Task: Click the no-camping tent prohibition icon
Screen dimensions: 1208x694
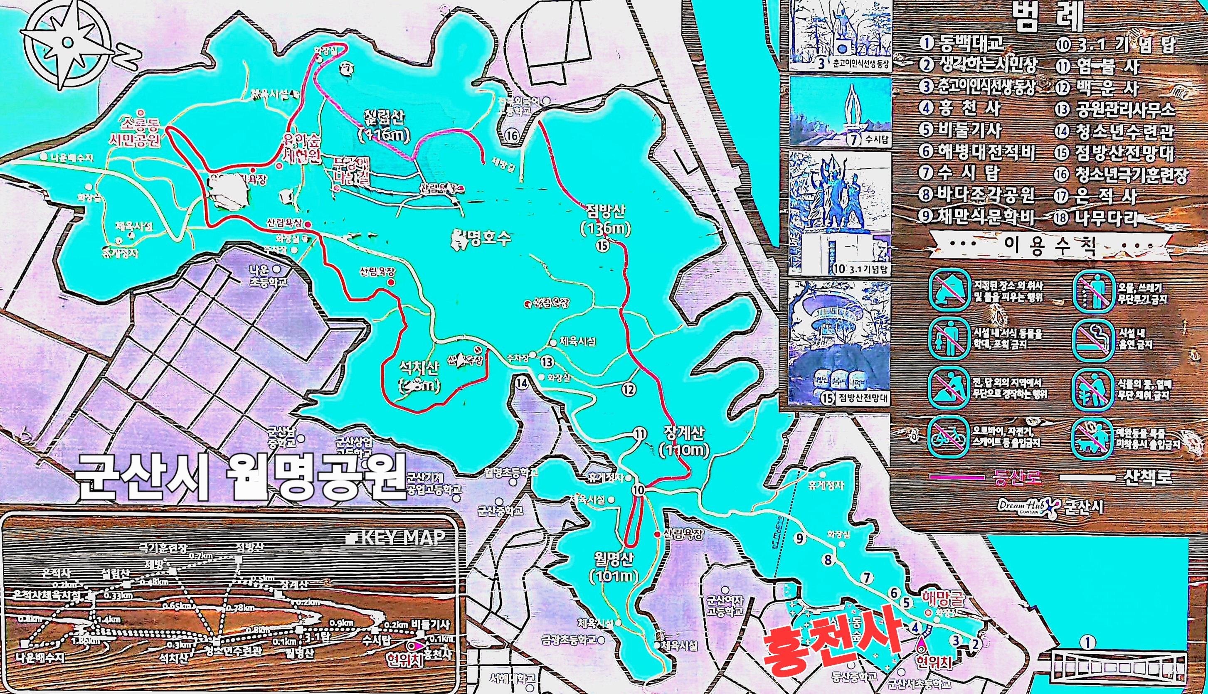Action: tap(949, 290)
